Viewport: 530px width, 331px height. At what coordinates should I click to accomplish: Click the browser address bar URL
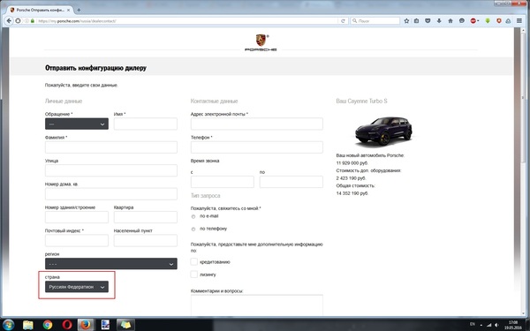pos(77,21)
